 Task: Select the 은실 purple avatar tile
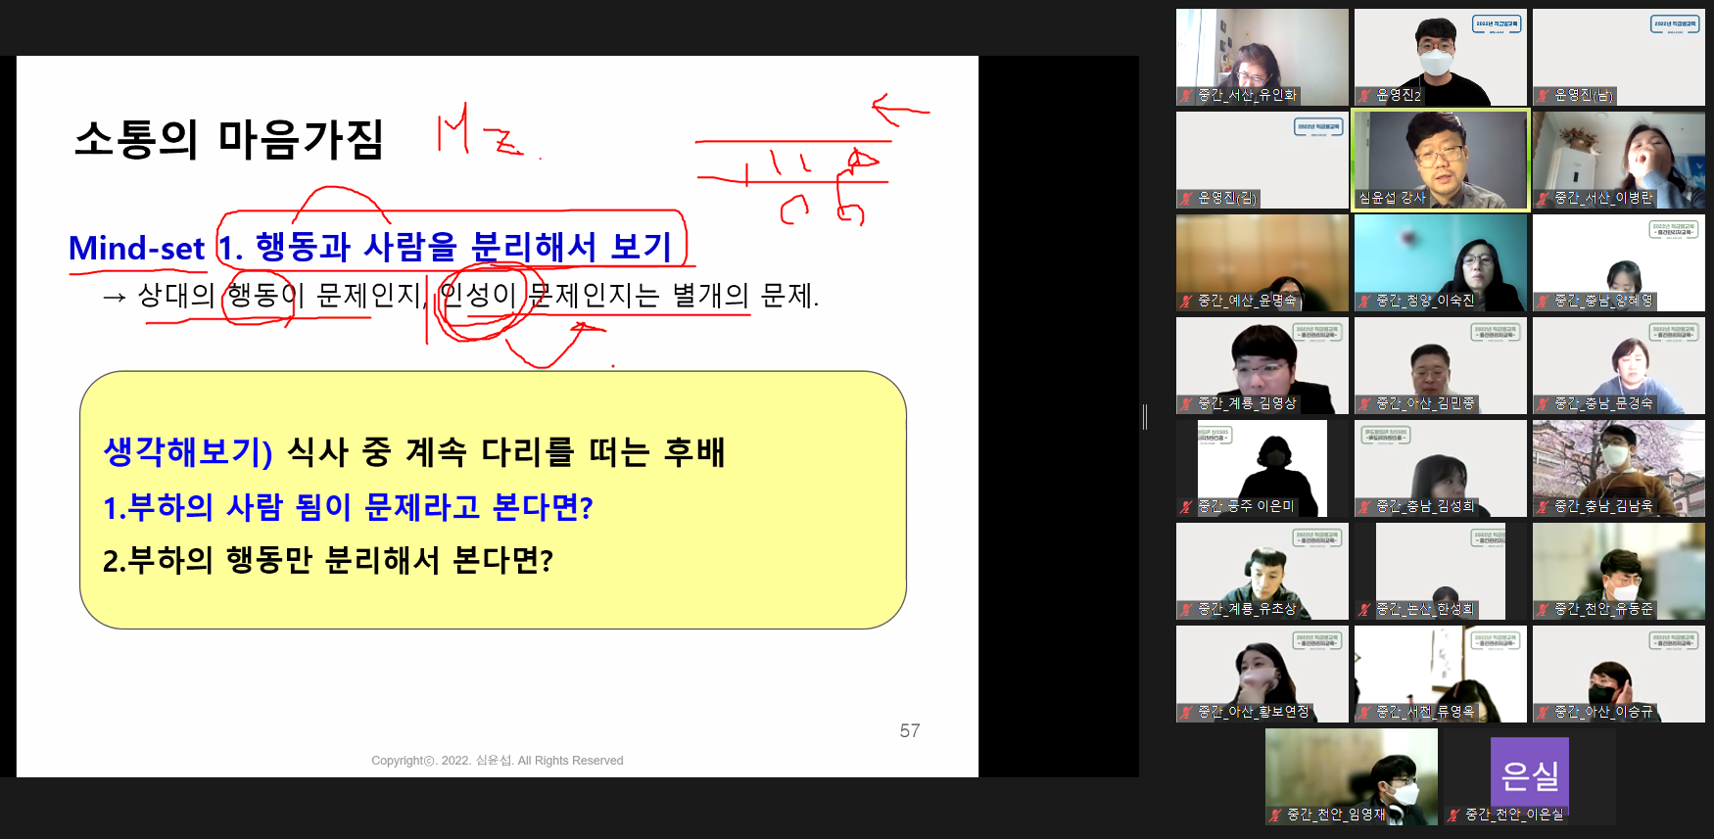(x=1529, y=771)
